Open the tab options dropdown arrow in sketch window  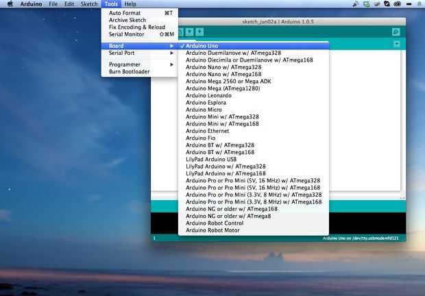click(396, 44)
